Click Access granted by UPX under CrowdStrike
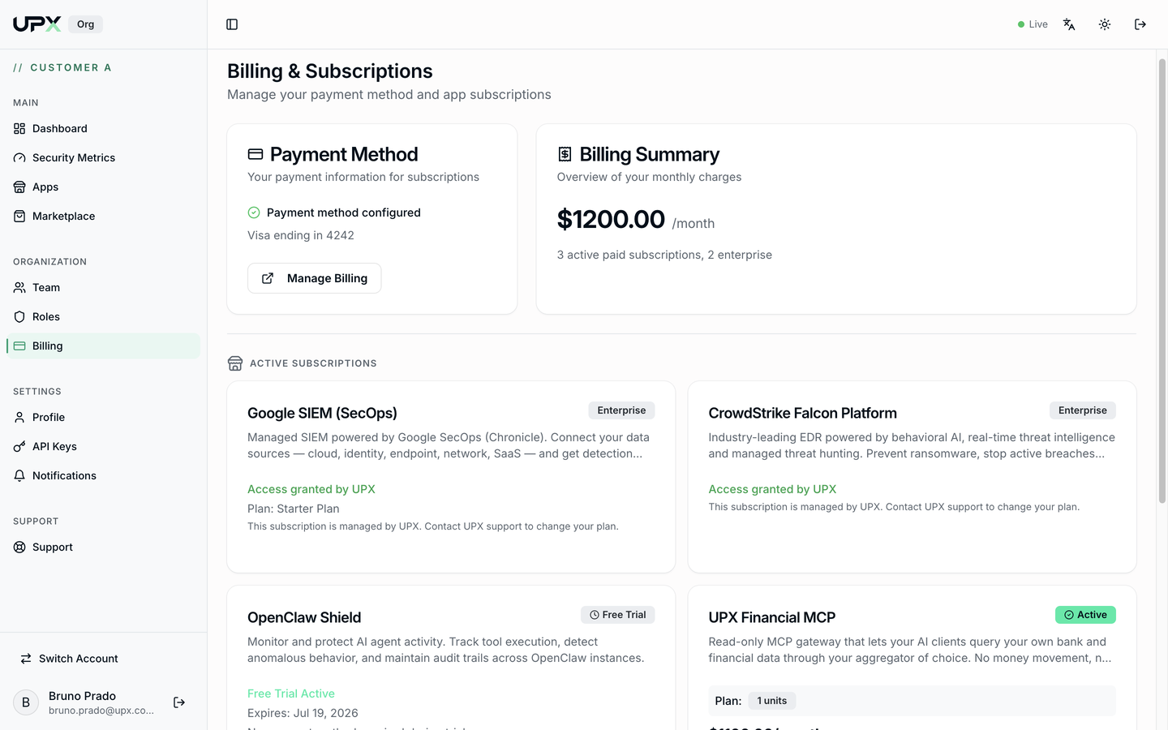The height and width of the screenshot is (730, 1168). coord(772,489)
